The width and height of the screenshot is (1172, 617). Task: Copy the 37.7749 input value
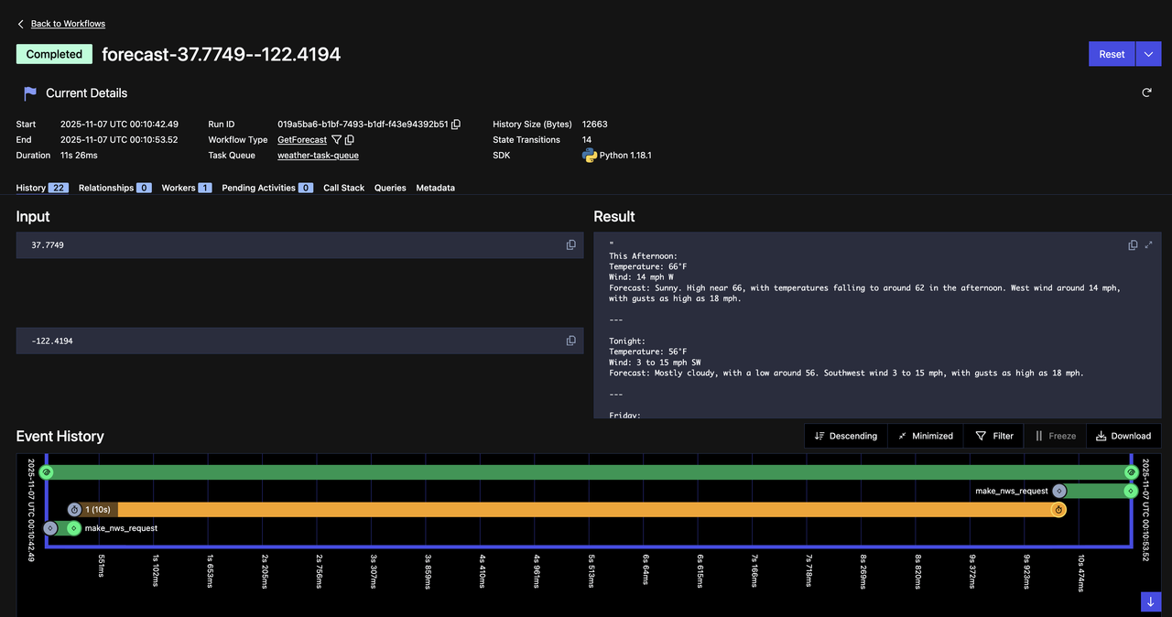coord(570,245)
